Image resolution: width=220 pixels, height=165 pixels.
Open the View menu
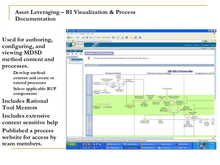coord(76,34)
